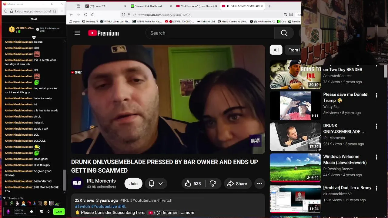This screenshot has width=388, height=218.
Task: Click the Refreshing Breeze channel name
Action: [338, 169]
